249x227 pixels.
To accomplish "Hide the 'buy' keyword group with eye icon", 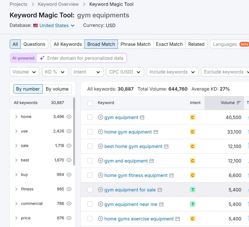I will coord(69,175).
